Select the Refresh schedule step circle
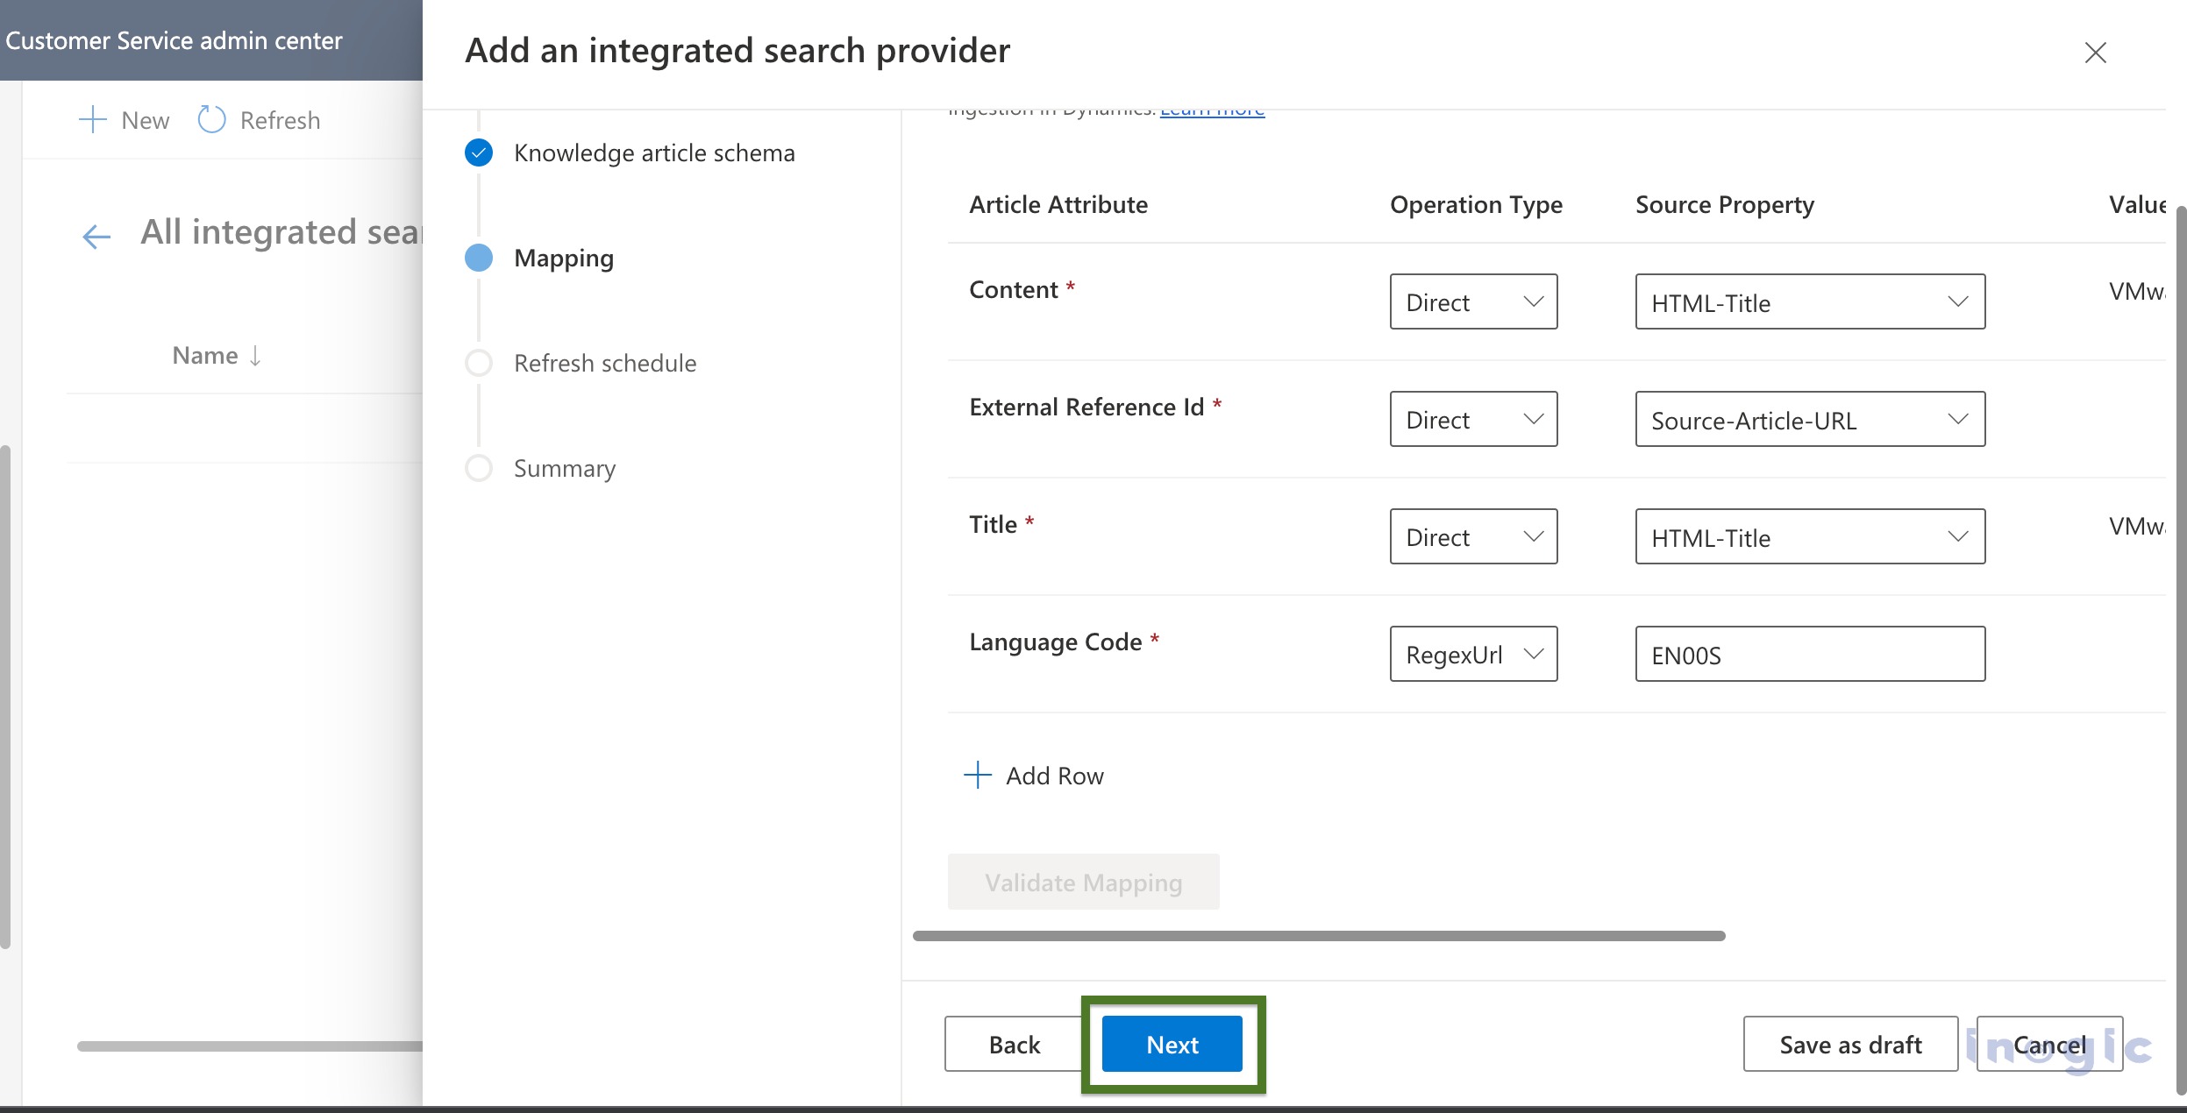2187x1113 pixels. click(x=479, y=363)
